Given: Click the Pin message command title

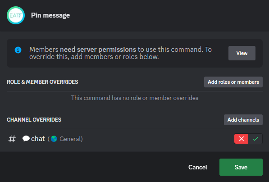Looking at the screenshot, I should (x=50, y=15).
